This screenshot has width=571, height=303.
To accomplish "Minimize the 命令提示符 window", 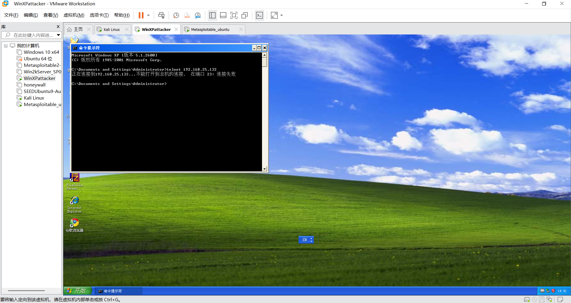I will point(254,48).
